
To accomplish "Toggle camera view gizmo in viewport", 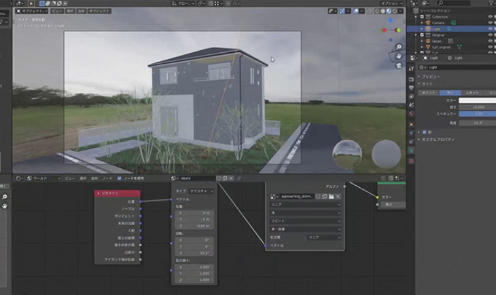I will pos(400,66).
